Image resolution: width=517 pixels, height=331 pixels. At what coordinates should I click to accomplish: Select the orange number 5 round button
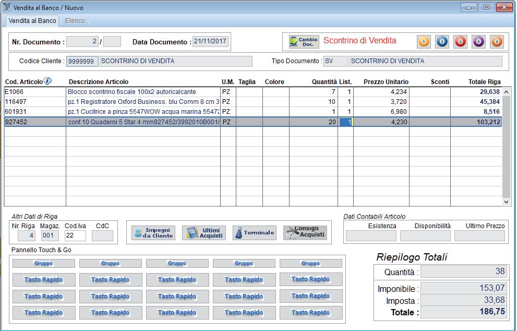[x=497, y=42]
